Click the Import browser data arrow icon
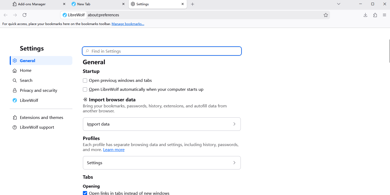Viewport: 390px width, 195px height. pyautogui.click(x=85, y=100)
